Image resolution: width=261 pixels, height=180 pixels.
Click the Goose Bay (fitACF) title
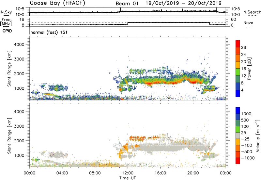click(x=57, y=3)
